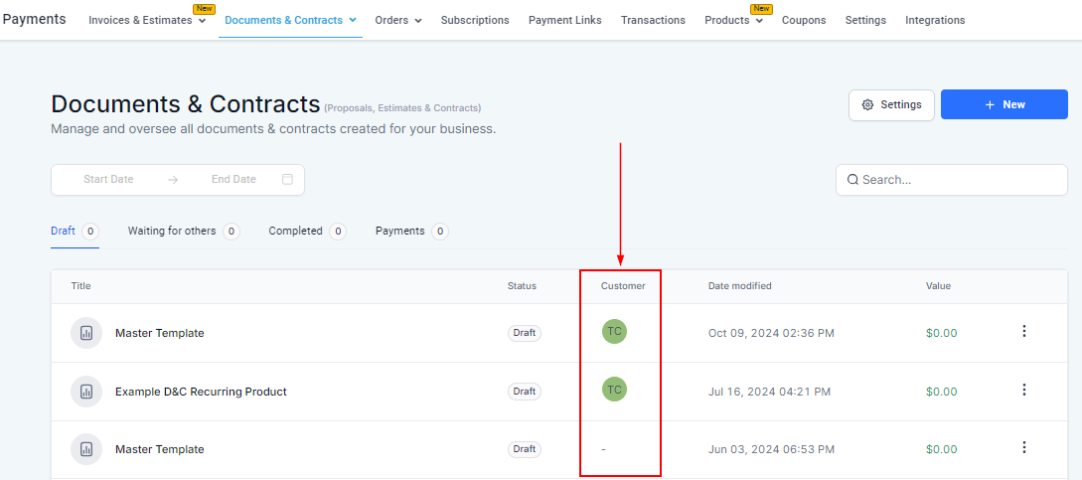Image resolution: width=1082 pixels, height=480 pixels.
Task: Expand the Products dropdown menu
Action: pos(733,21)
